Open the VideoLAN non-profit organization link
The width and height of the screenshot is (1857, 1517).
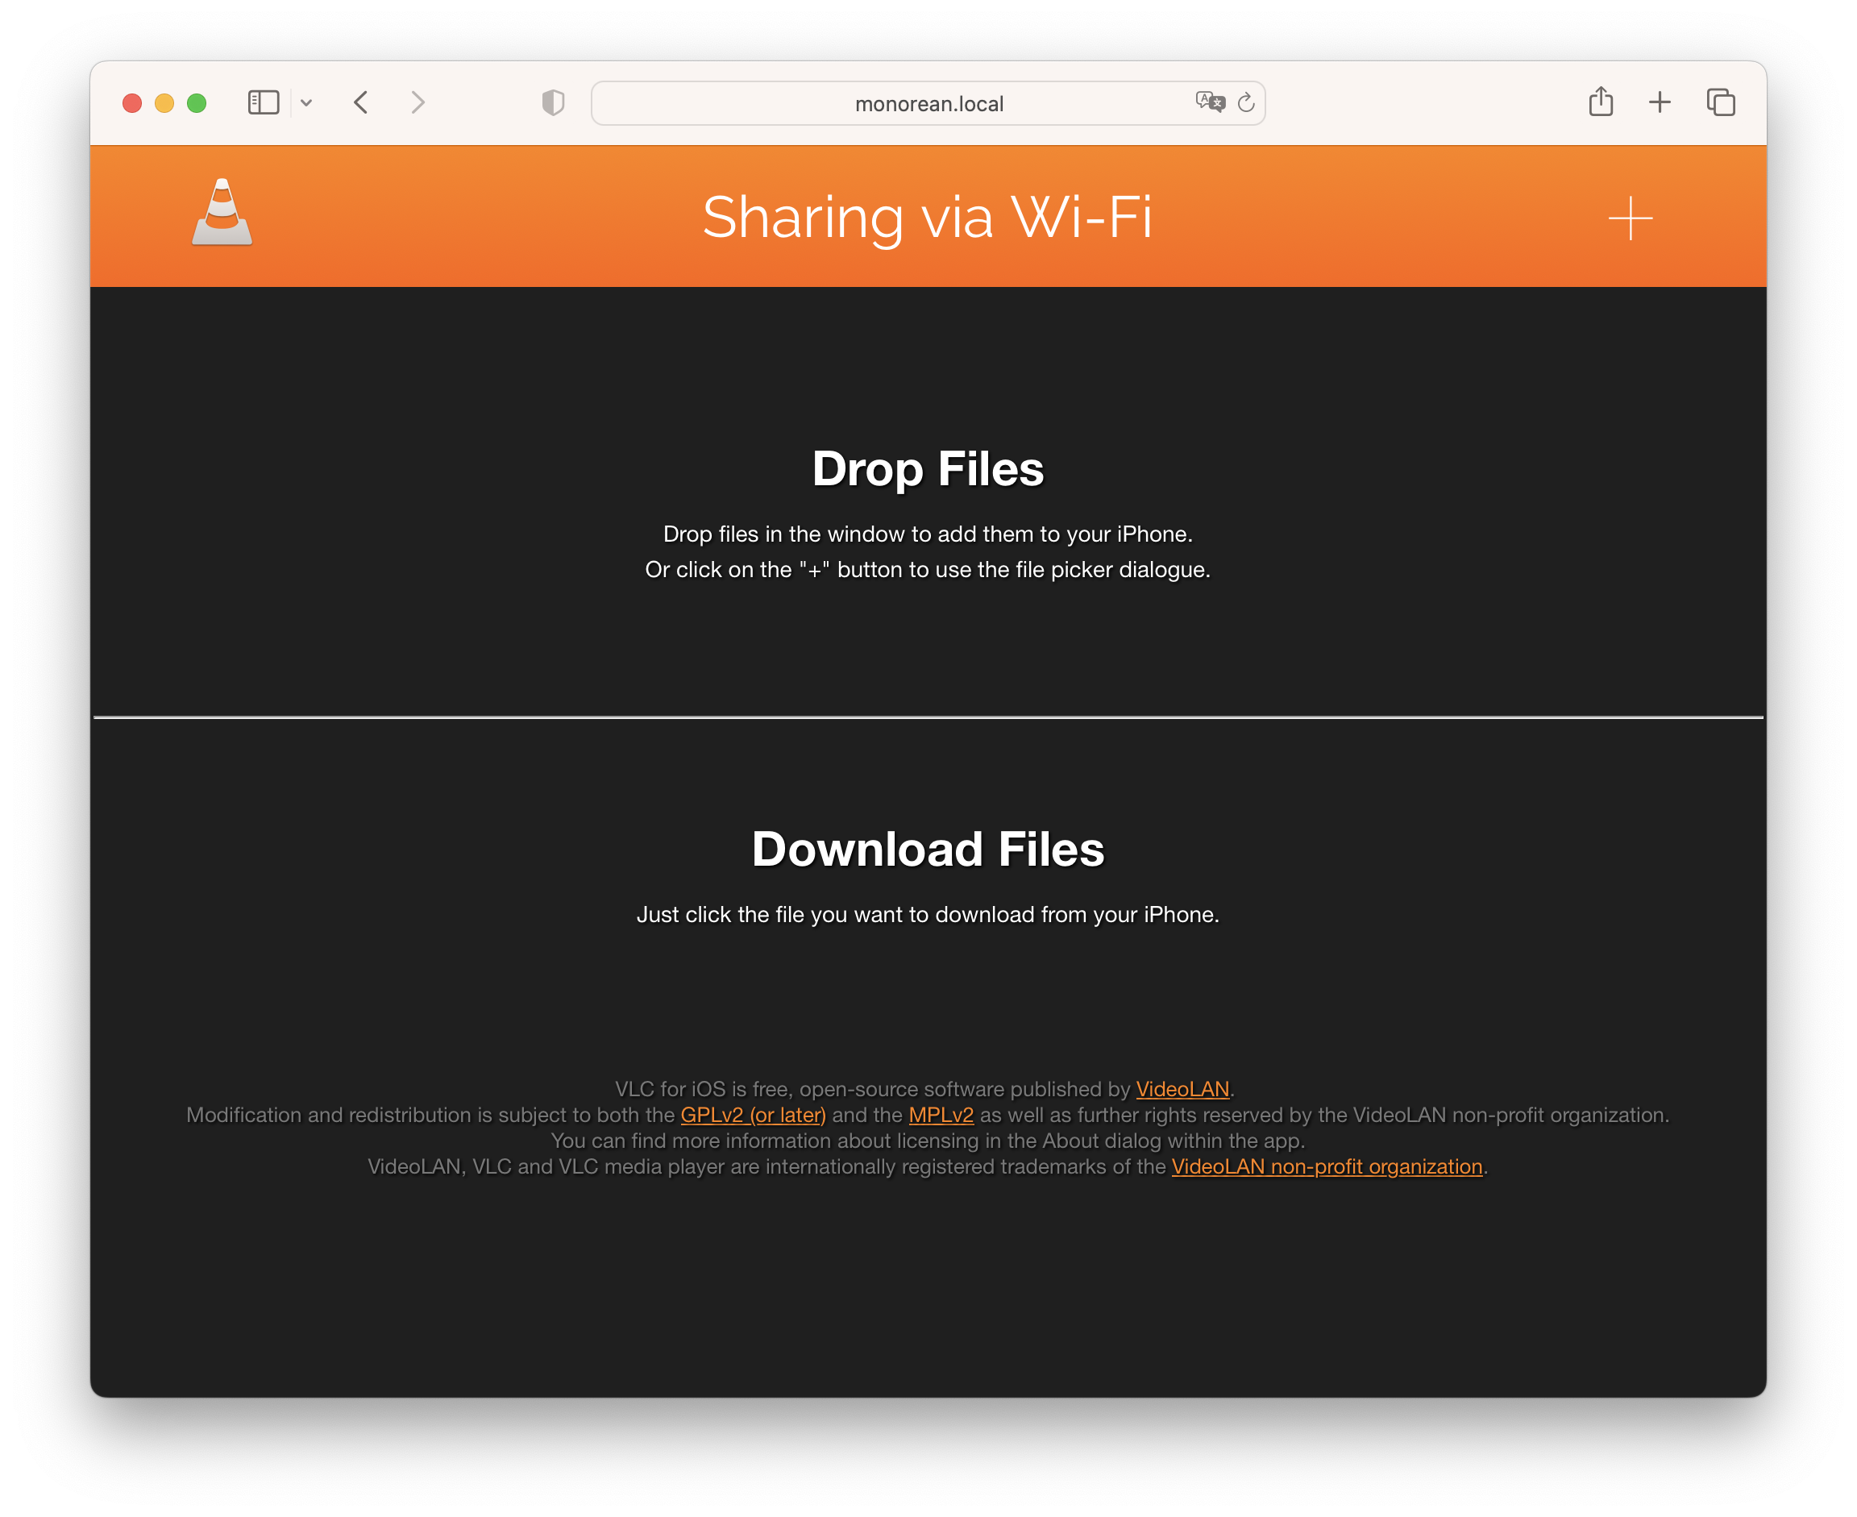click(x=1327, y=1166)
